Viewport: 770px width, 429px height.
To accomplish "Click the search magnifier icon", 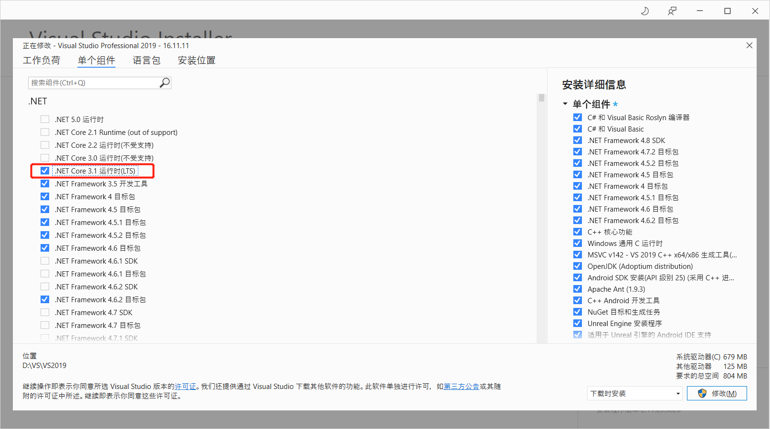I will [x=165, y=82].
